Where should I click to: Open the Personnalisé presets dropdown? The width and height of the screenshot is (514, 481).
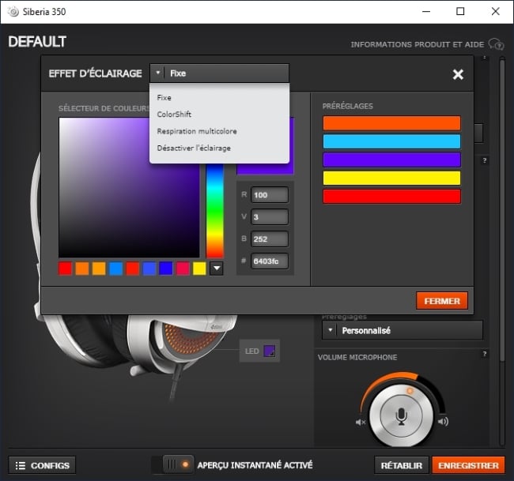403,330
